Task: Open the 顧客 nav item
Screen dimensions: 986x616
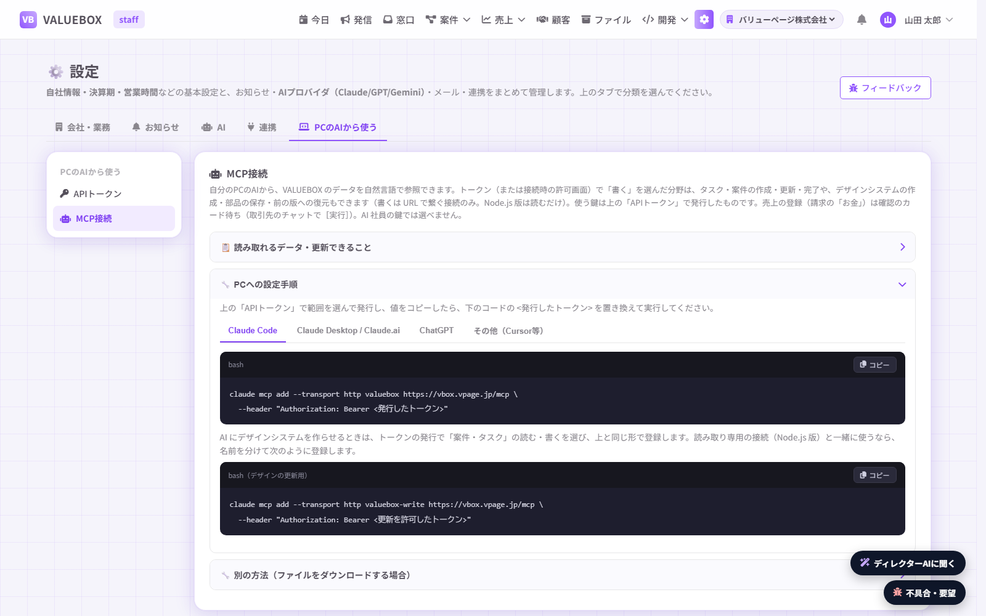Action: tap(553, 20)
